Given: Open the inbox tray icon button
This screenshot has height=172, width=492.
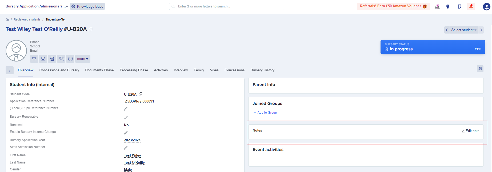Looking at the screenshot, I should pos(43,59).
